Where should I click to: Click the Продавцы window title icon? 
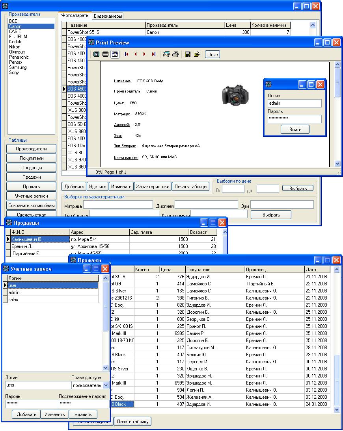click(x=9, y=222)
